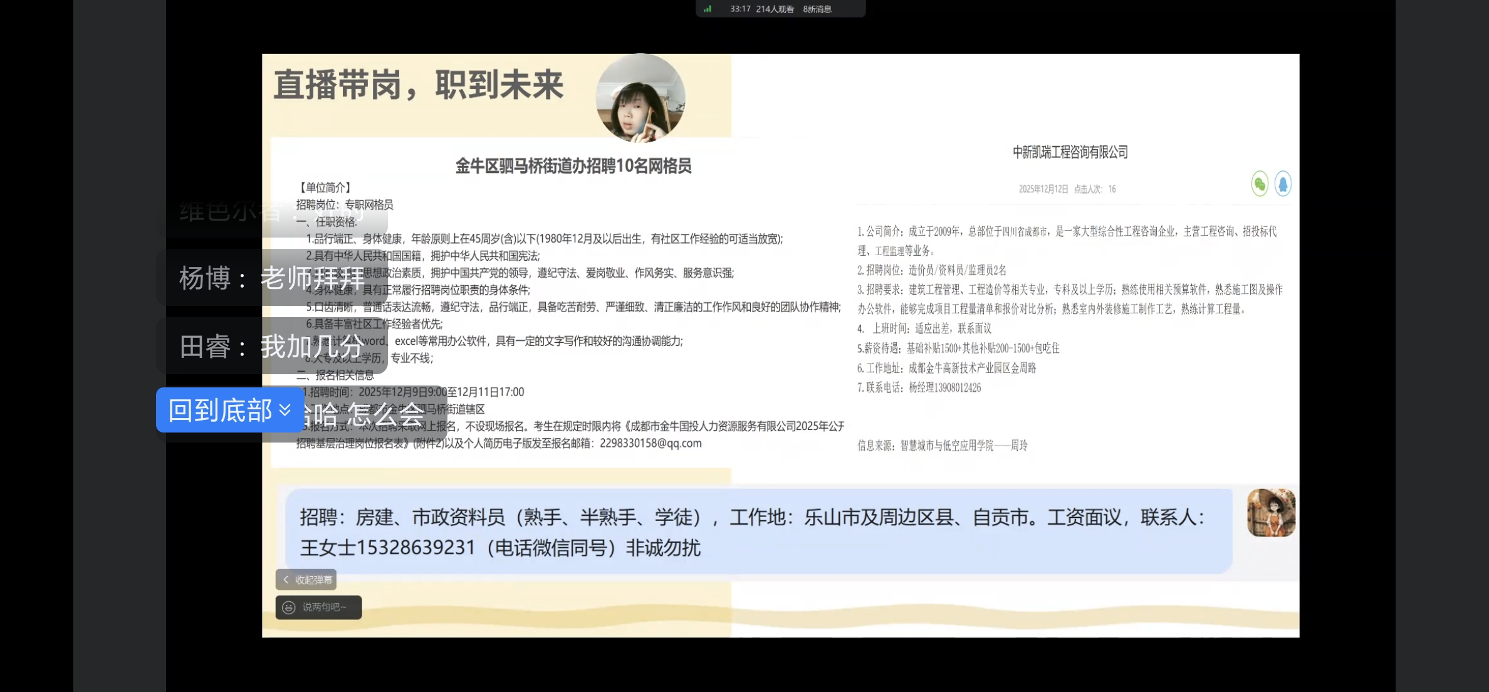Focus the 说两句吧~ comment input
The height and width of the screenshot is (692, 1489).
[324, 607]
